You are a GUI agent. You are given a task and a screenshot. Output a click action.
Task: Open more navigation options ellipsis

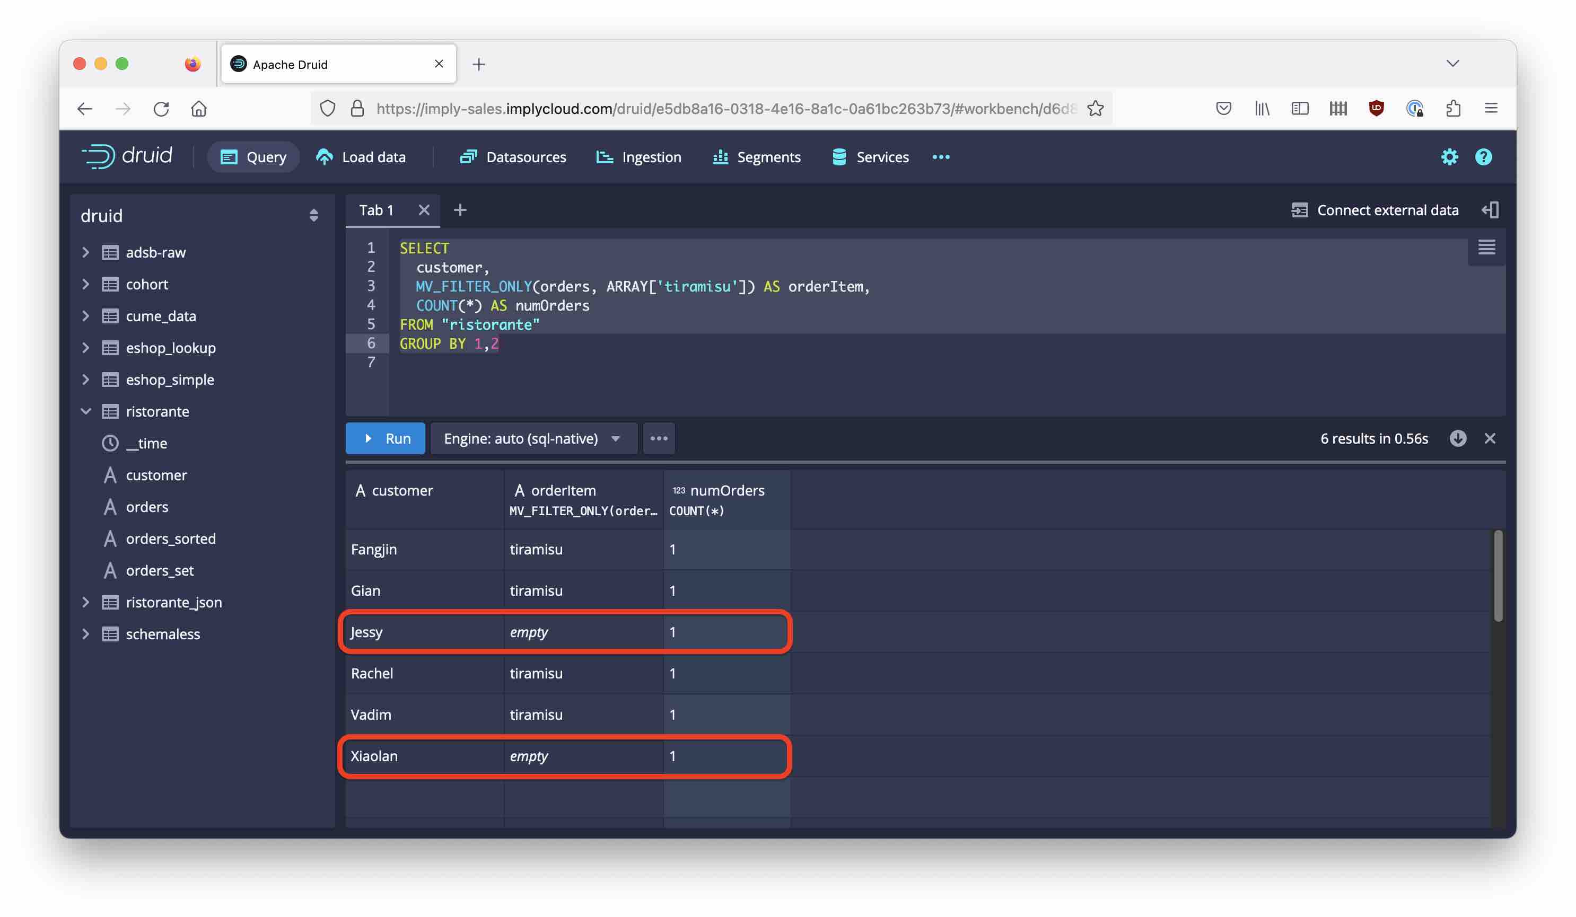point(941,157)
